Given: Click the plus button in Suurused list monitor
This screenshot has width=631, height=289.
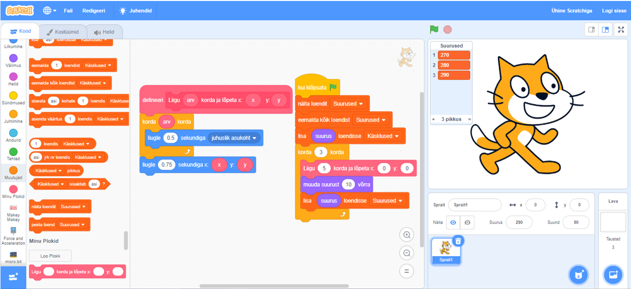Looking at the screenshot, I should 433,119.
